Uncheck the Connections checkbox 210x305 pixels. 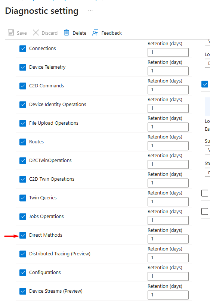23,49
